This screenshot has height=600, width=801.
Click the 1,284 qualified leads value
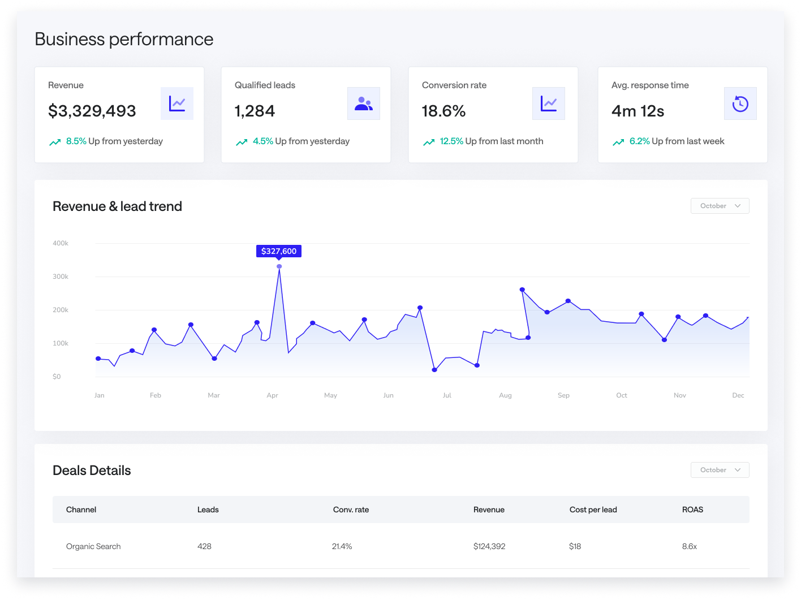255,111
